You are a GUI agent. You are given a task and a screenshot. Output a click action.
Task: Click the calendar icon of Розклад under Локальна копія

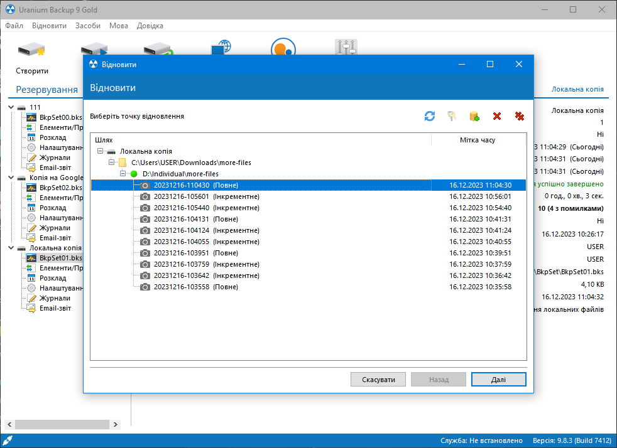coord(31,278)
